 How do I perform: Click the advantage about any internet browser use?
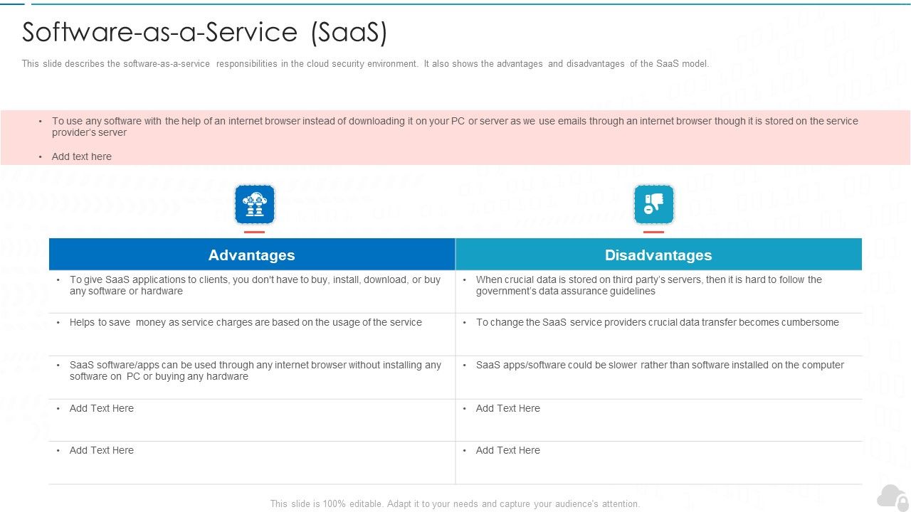pyautogui.click(x=256, y=370)
